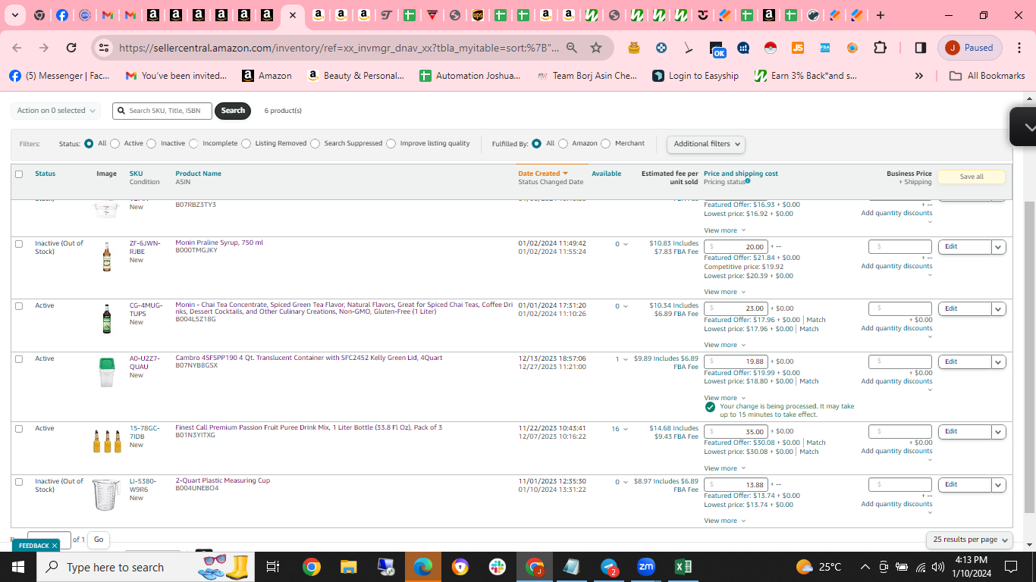The height and width of the screenshot is (582, 1036).
Task: Click Edit button for Monin Praline Syrup
Action: click(x=964, y=246)
